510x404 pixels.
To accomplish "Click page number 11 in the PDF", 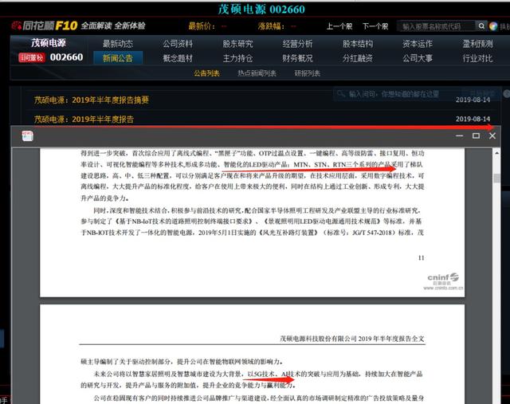I will (x=422, y=258).
